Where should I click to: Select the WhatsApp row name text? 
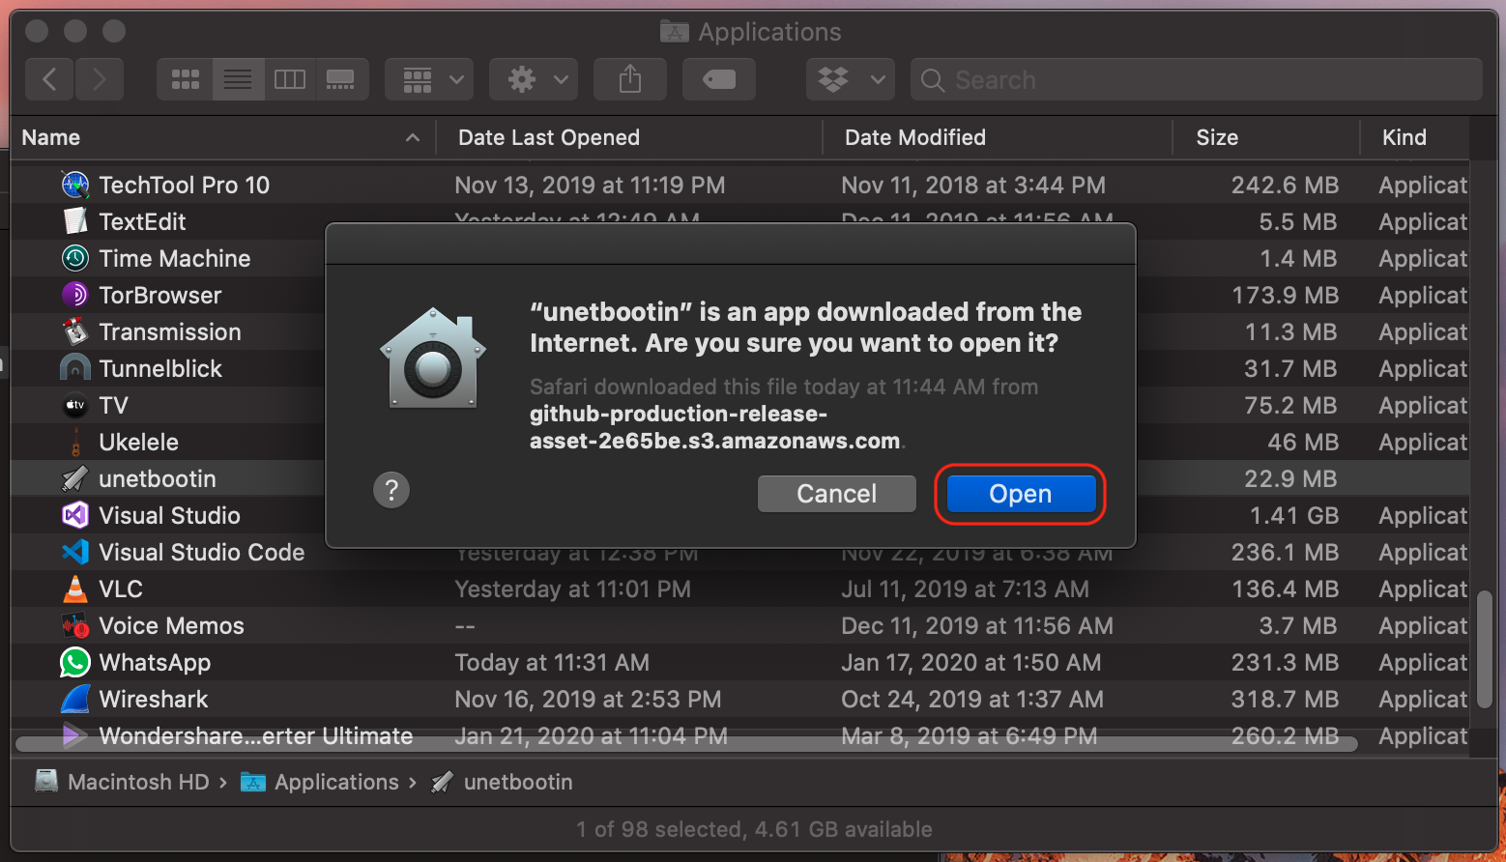155,662
